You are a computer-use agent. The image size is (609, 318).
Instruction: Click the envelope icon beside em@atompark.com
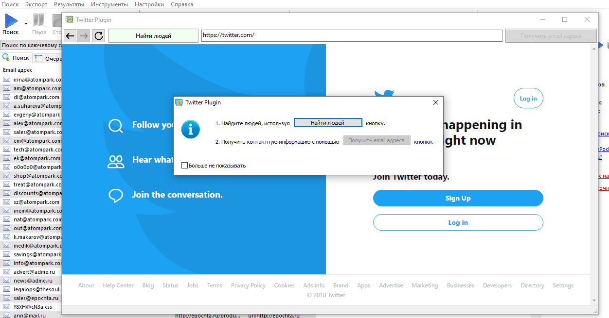click(x=7, y=141)
